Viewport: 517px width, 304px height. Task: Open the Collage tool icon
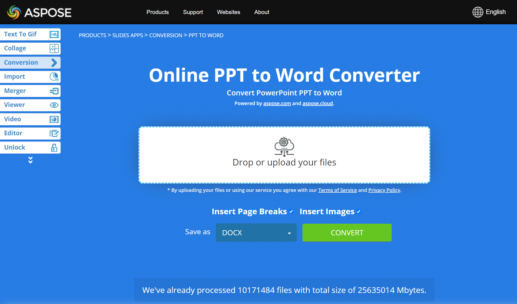tap(54, 49)
